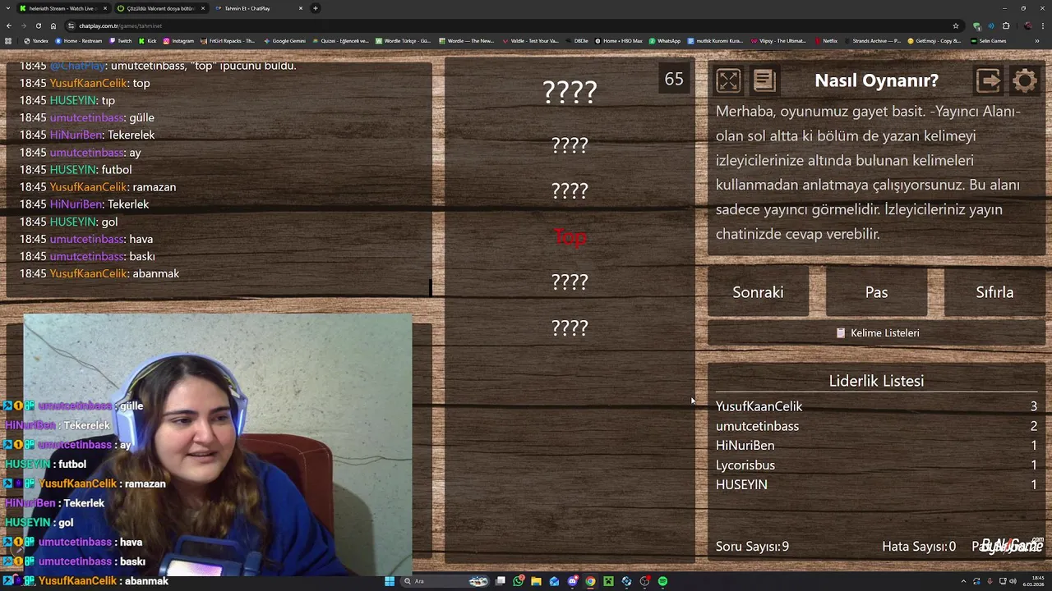
Task: Open Spotify from the taskbar
Action: point(662,581)
